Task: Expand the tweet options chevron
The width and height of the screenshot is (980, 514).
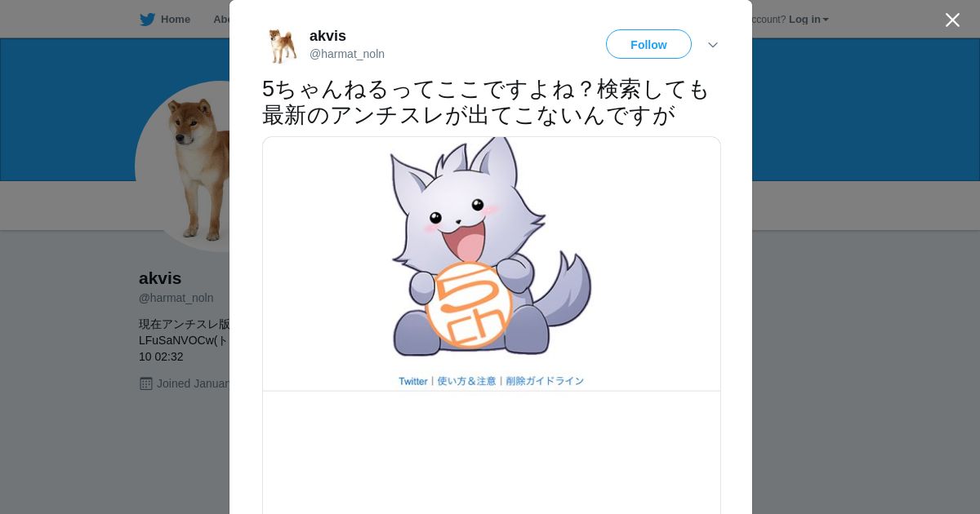Action: click(x=713, y=45)
